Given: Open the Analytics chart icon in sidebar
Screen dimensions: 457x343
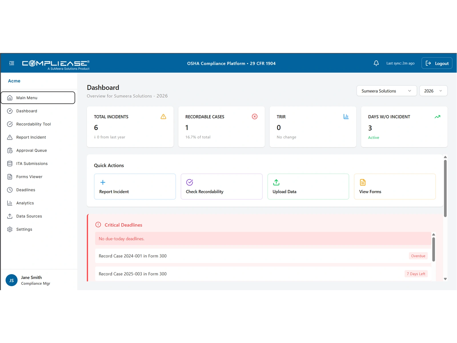Looking at the screenshot, I should tap(10, 203).
